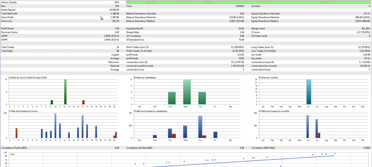Select the Correlation (Profits,MAE) label

pyautogui.click(x=140, y=148)
